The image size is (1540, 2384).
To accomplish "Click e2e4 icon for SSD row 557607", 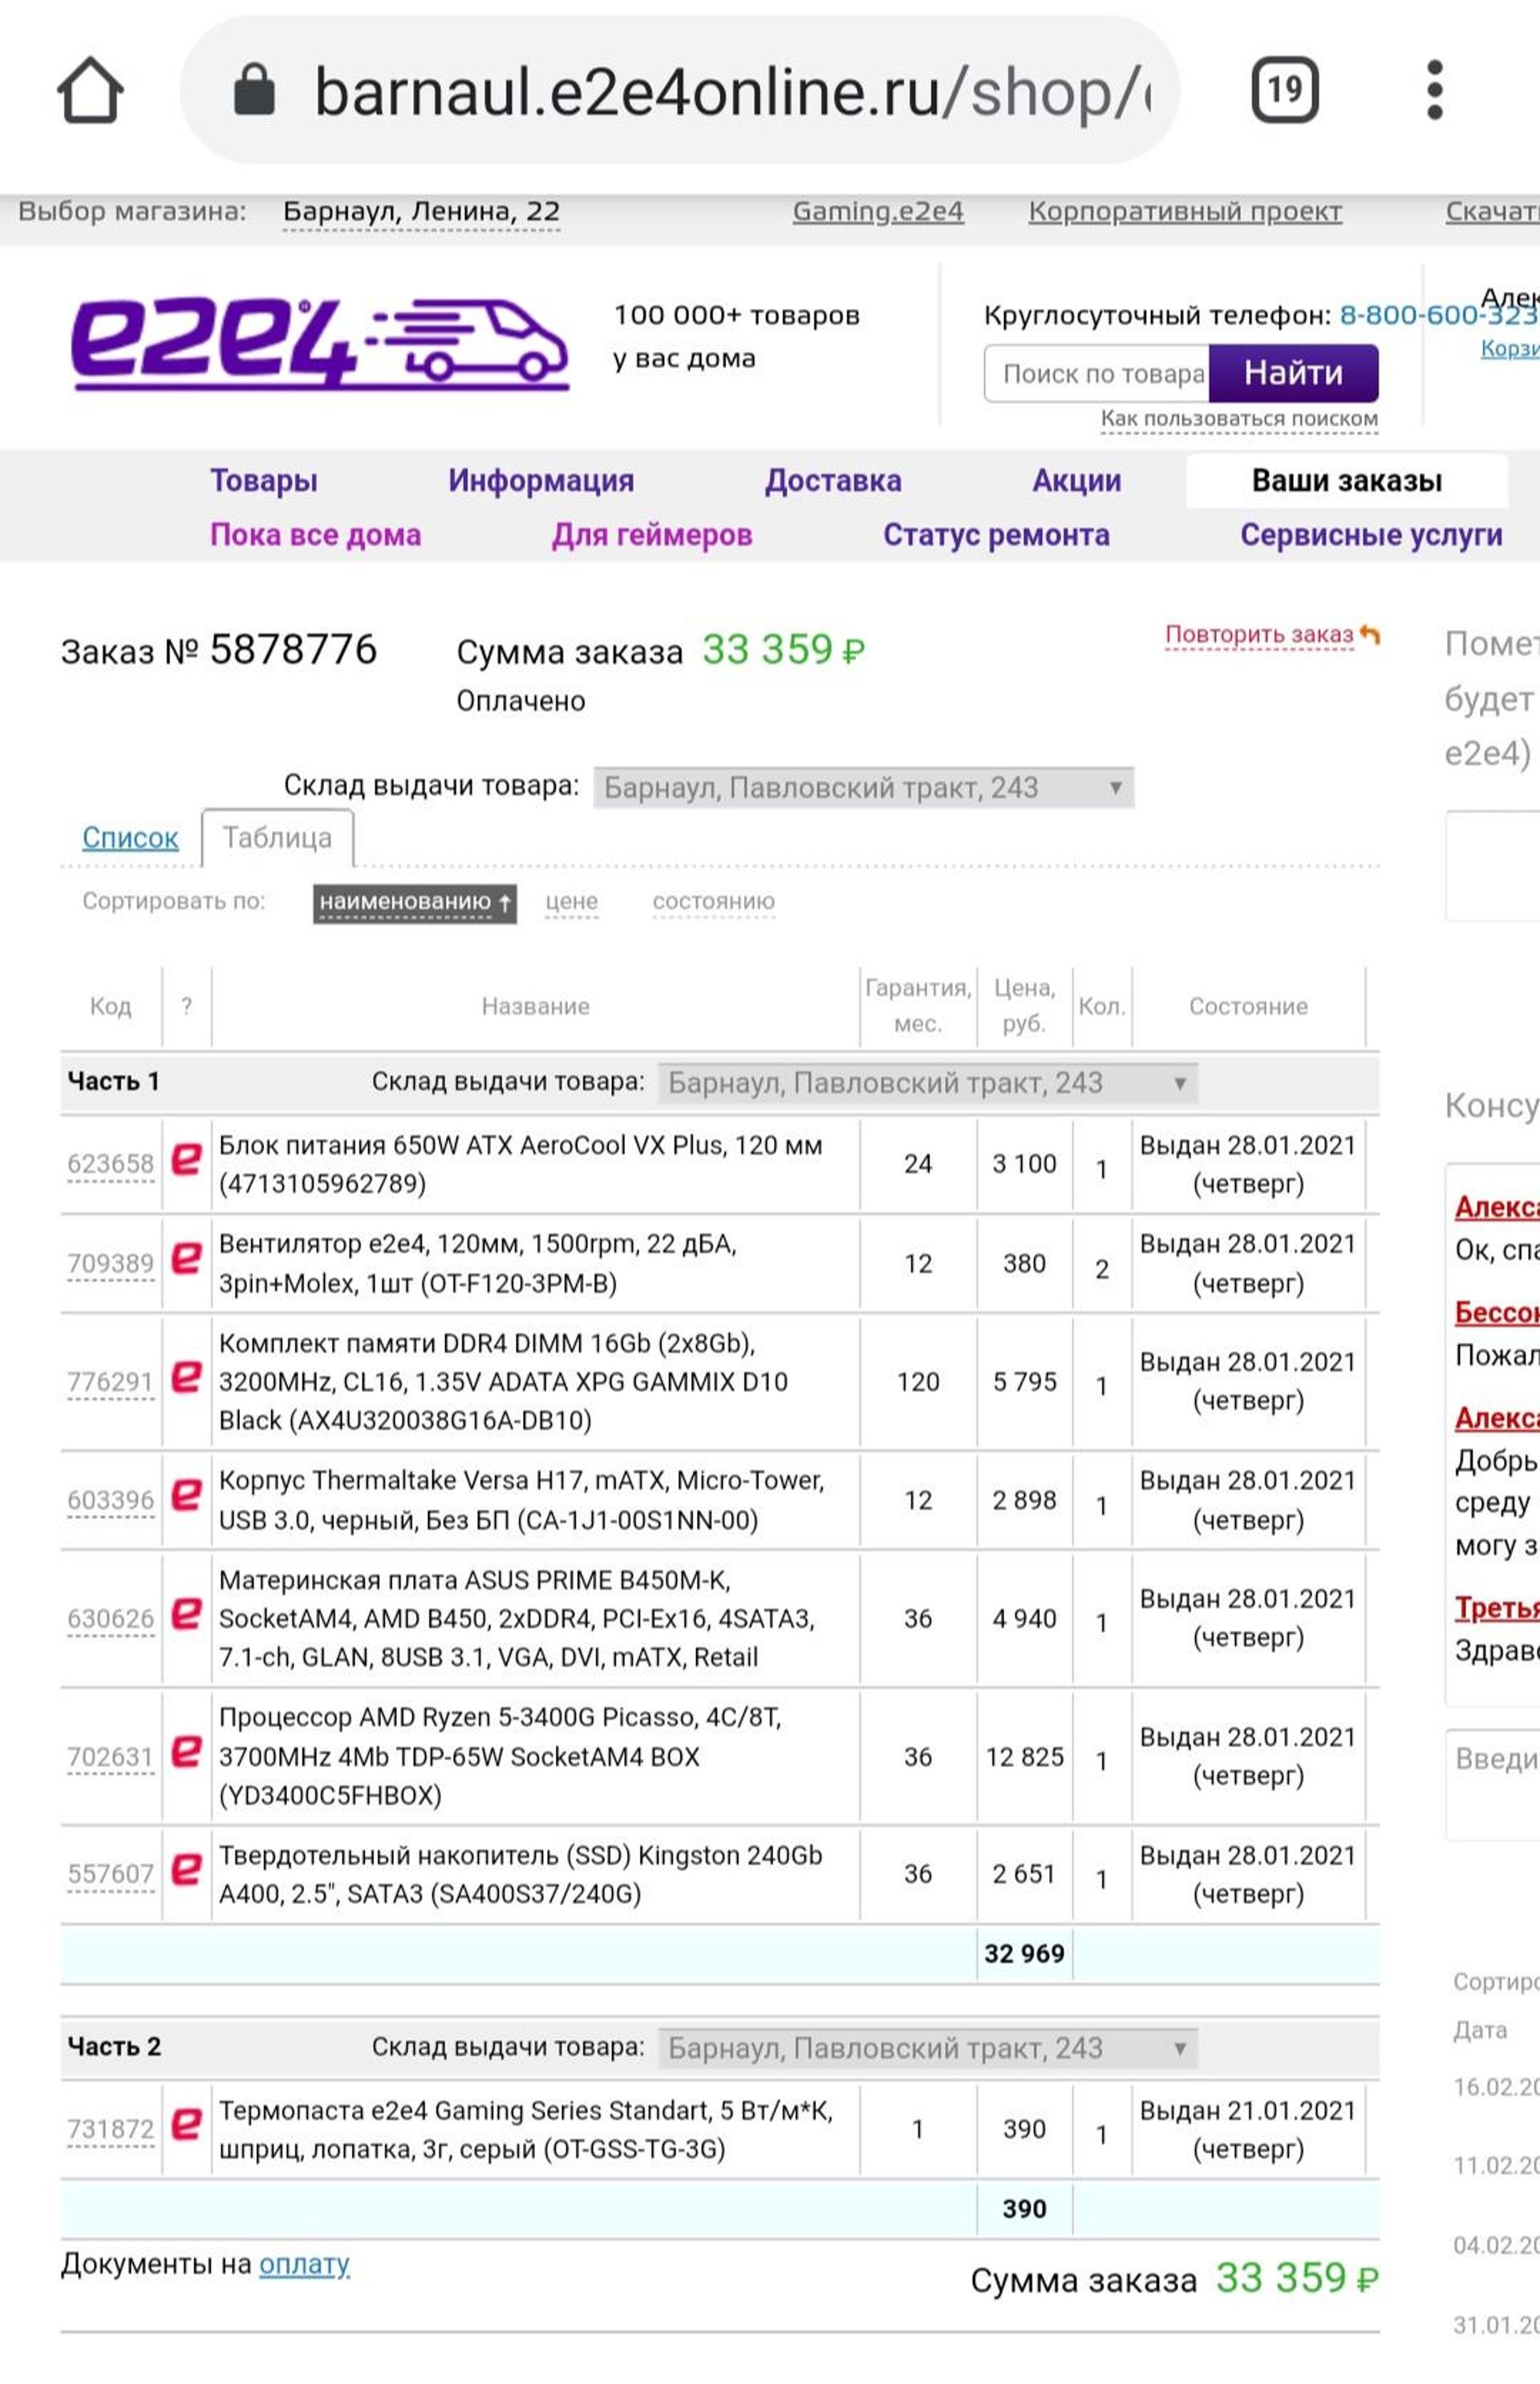I will click(186, 1869).
